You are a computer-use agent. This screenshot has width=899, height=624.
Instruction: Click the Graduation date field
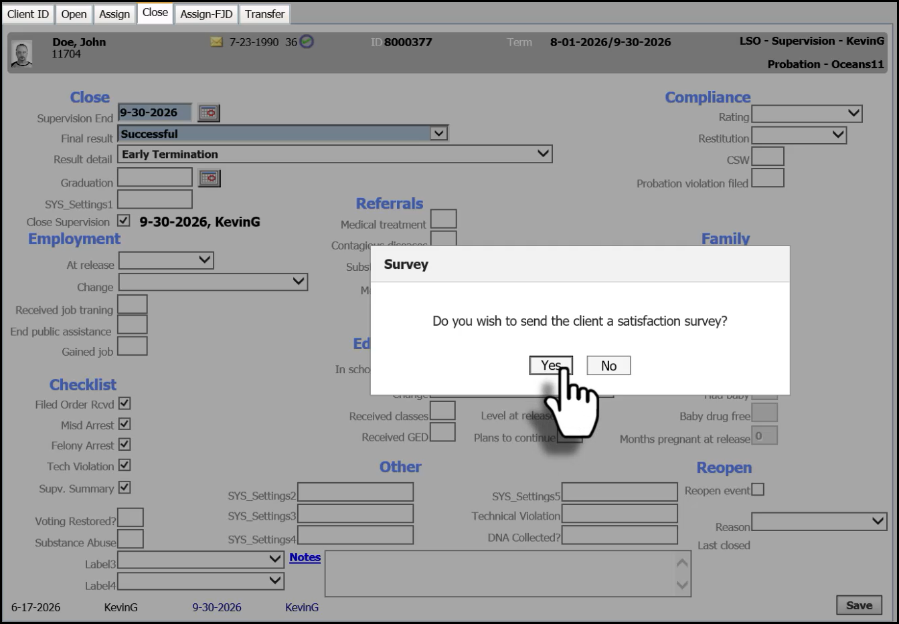(x=155, y=177)
